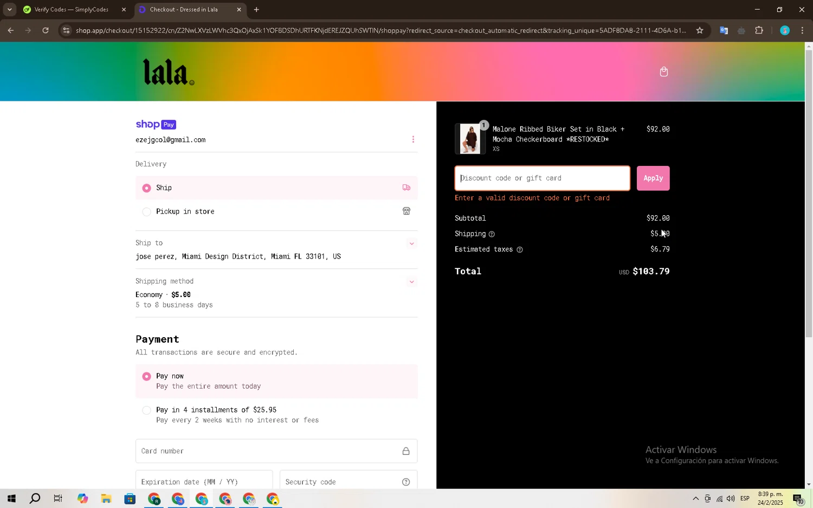Select the Ship delivery option

click(x=276, y=188)
